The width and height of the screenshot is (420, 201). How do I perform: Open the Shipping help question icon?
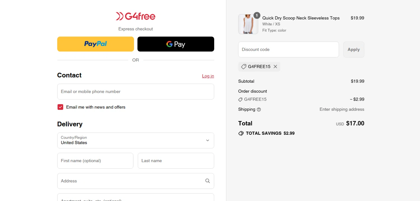click(x=259, y=110)
